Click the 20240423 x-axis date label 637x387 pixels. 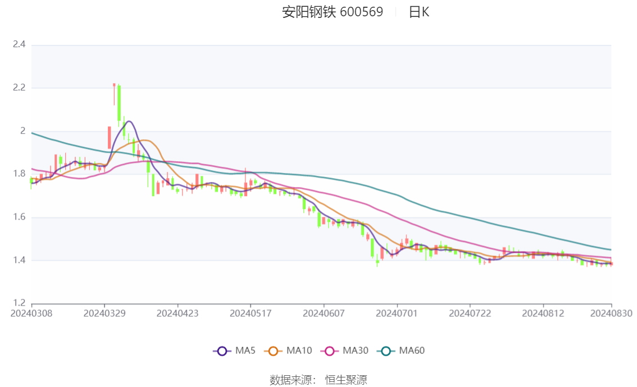[x=178, y=313]
